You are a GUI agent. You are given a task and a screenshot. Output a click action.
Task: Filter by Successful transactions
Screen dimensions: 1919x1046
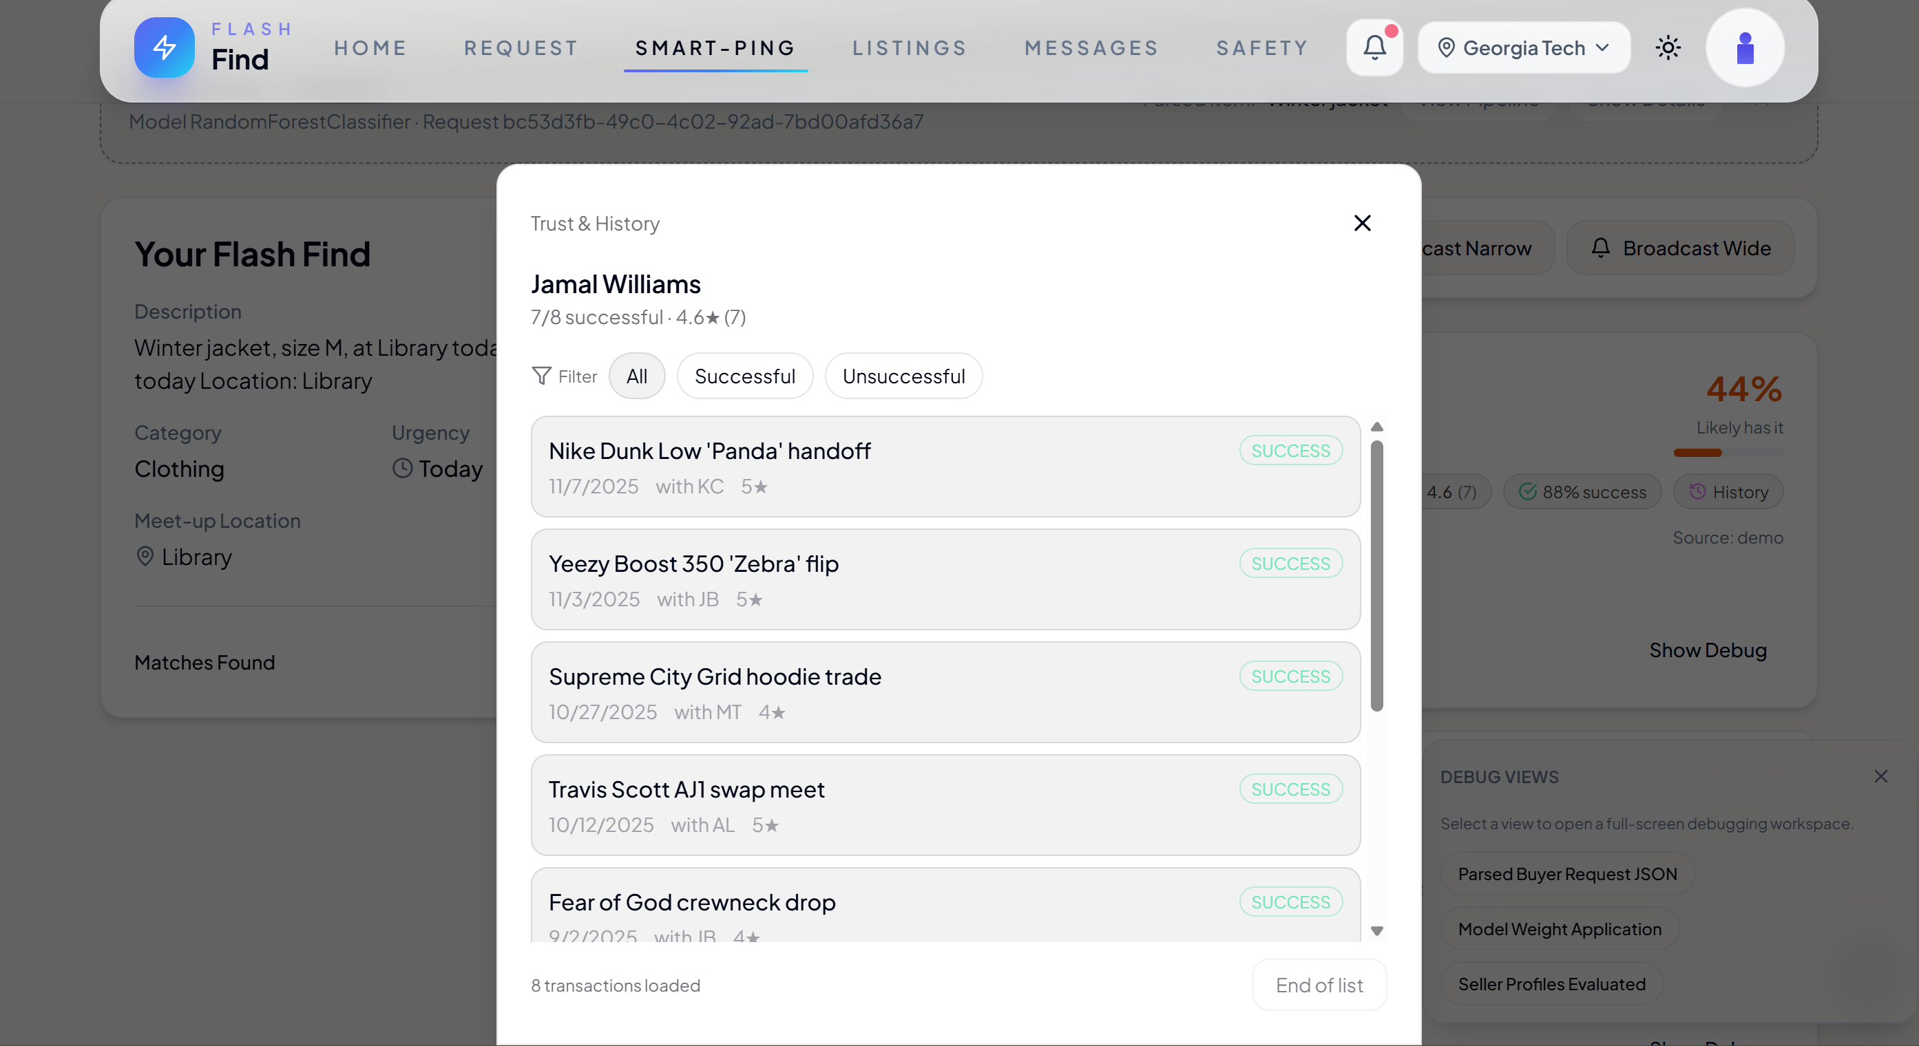point(744,376)
